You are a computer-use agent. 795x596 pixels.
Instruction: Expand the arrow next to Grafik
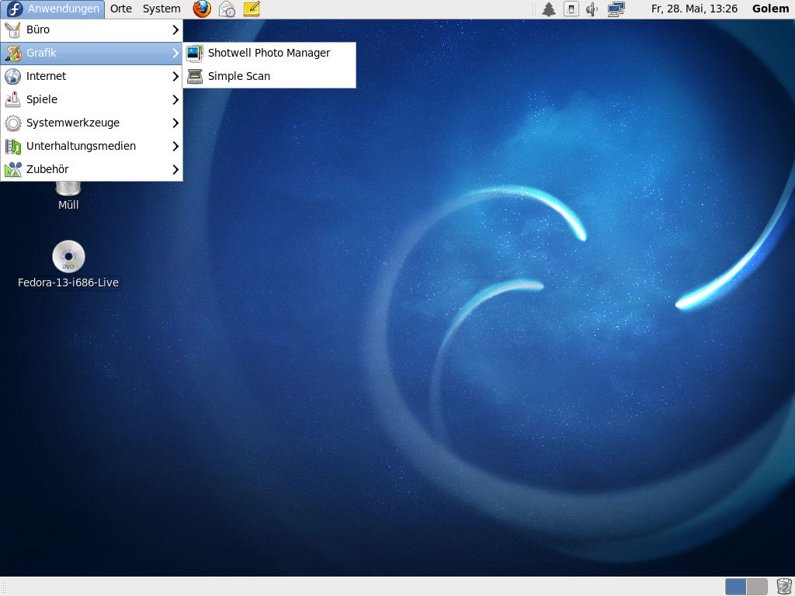tap(175, 53)
